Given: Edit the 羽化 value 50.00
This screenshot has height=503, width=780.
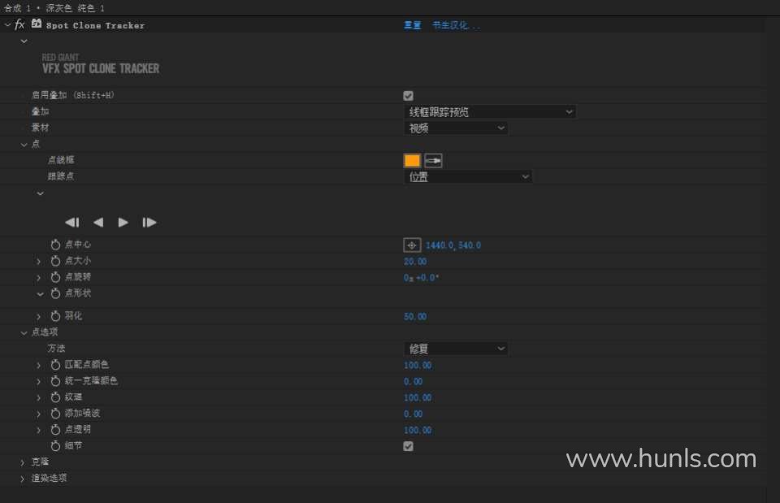Looking at the screenshot, I should click(x=415, y=317).
